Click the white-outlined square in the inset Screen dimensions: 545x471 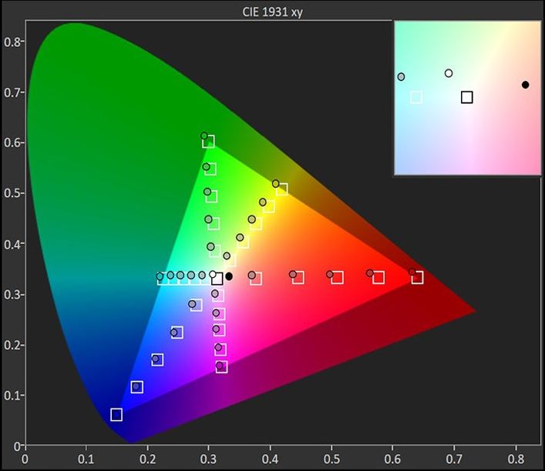click(416, 97)
